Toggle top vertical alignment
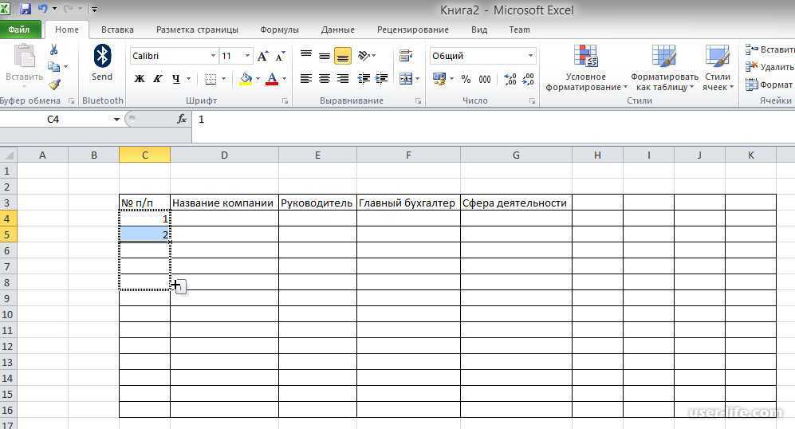The image size is (795, 429). (x=305, y=55)
